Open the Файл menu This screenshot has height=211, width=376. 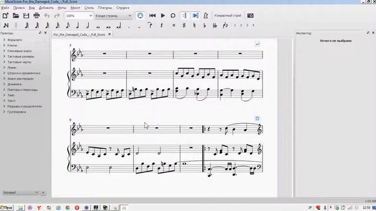coord(5,8)
